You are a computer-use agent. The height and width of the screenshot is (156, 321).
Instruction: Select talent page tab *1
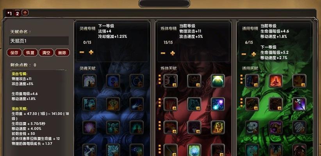pyautogui.click(x=9, y=13)
